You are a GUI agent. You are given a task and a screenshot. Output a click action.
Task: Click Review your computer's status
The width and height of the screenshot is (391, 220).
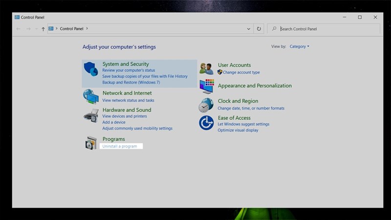[129, 70]
